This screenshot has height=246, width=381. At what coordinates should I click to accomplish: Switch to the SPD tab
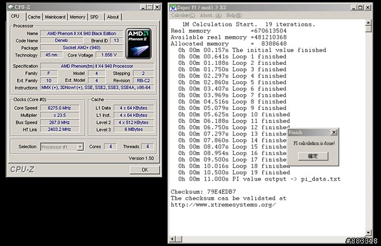[94, 17]
